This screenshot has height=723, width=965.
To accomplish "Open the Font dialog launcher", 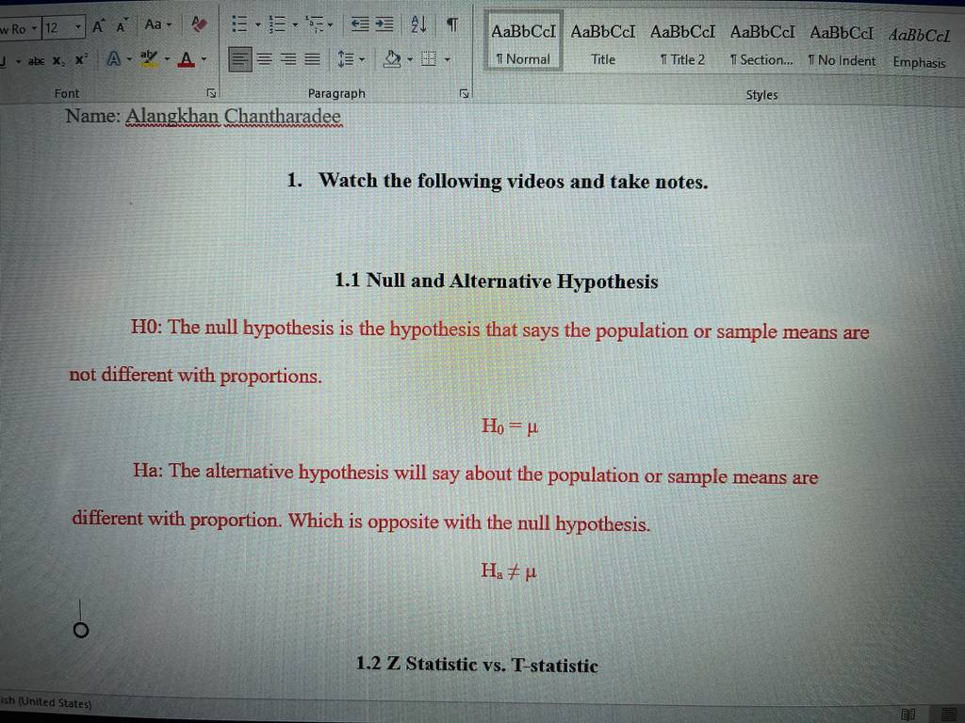I will click(211, 93).
